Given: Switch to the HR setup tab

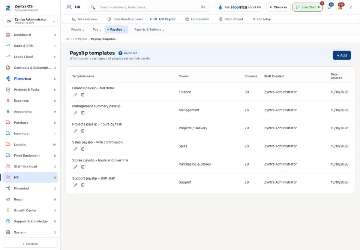Looking at the screenshot, I should pos(262,19).
